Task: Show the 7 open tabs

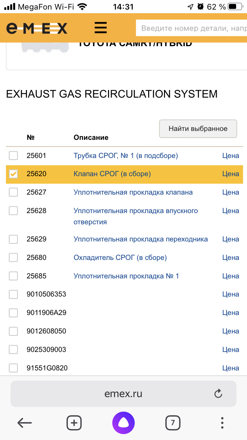Action: point(173,423)
